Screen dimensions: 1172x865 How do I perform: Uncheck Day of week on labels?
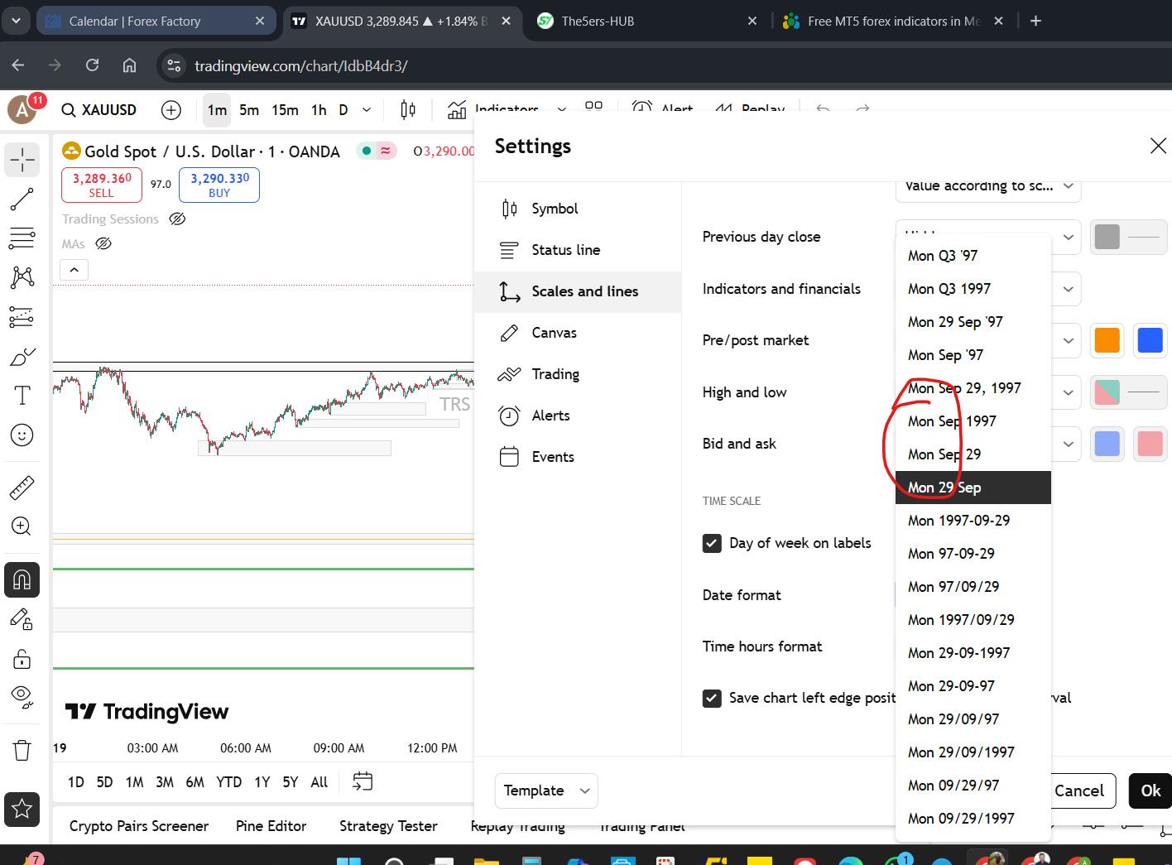[x=712, y=543]
